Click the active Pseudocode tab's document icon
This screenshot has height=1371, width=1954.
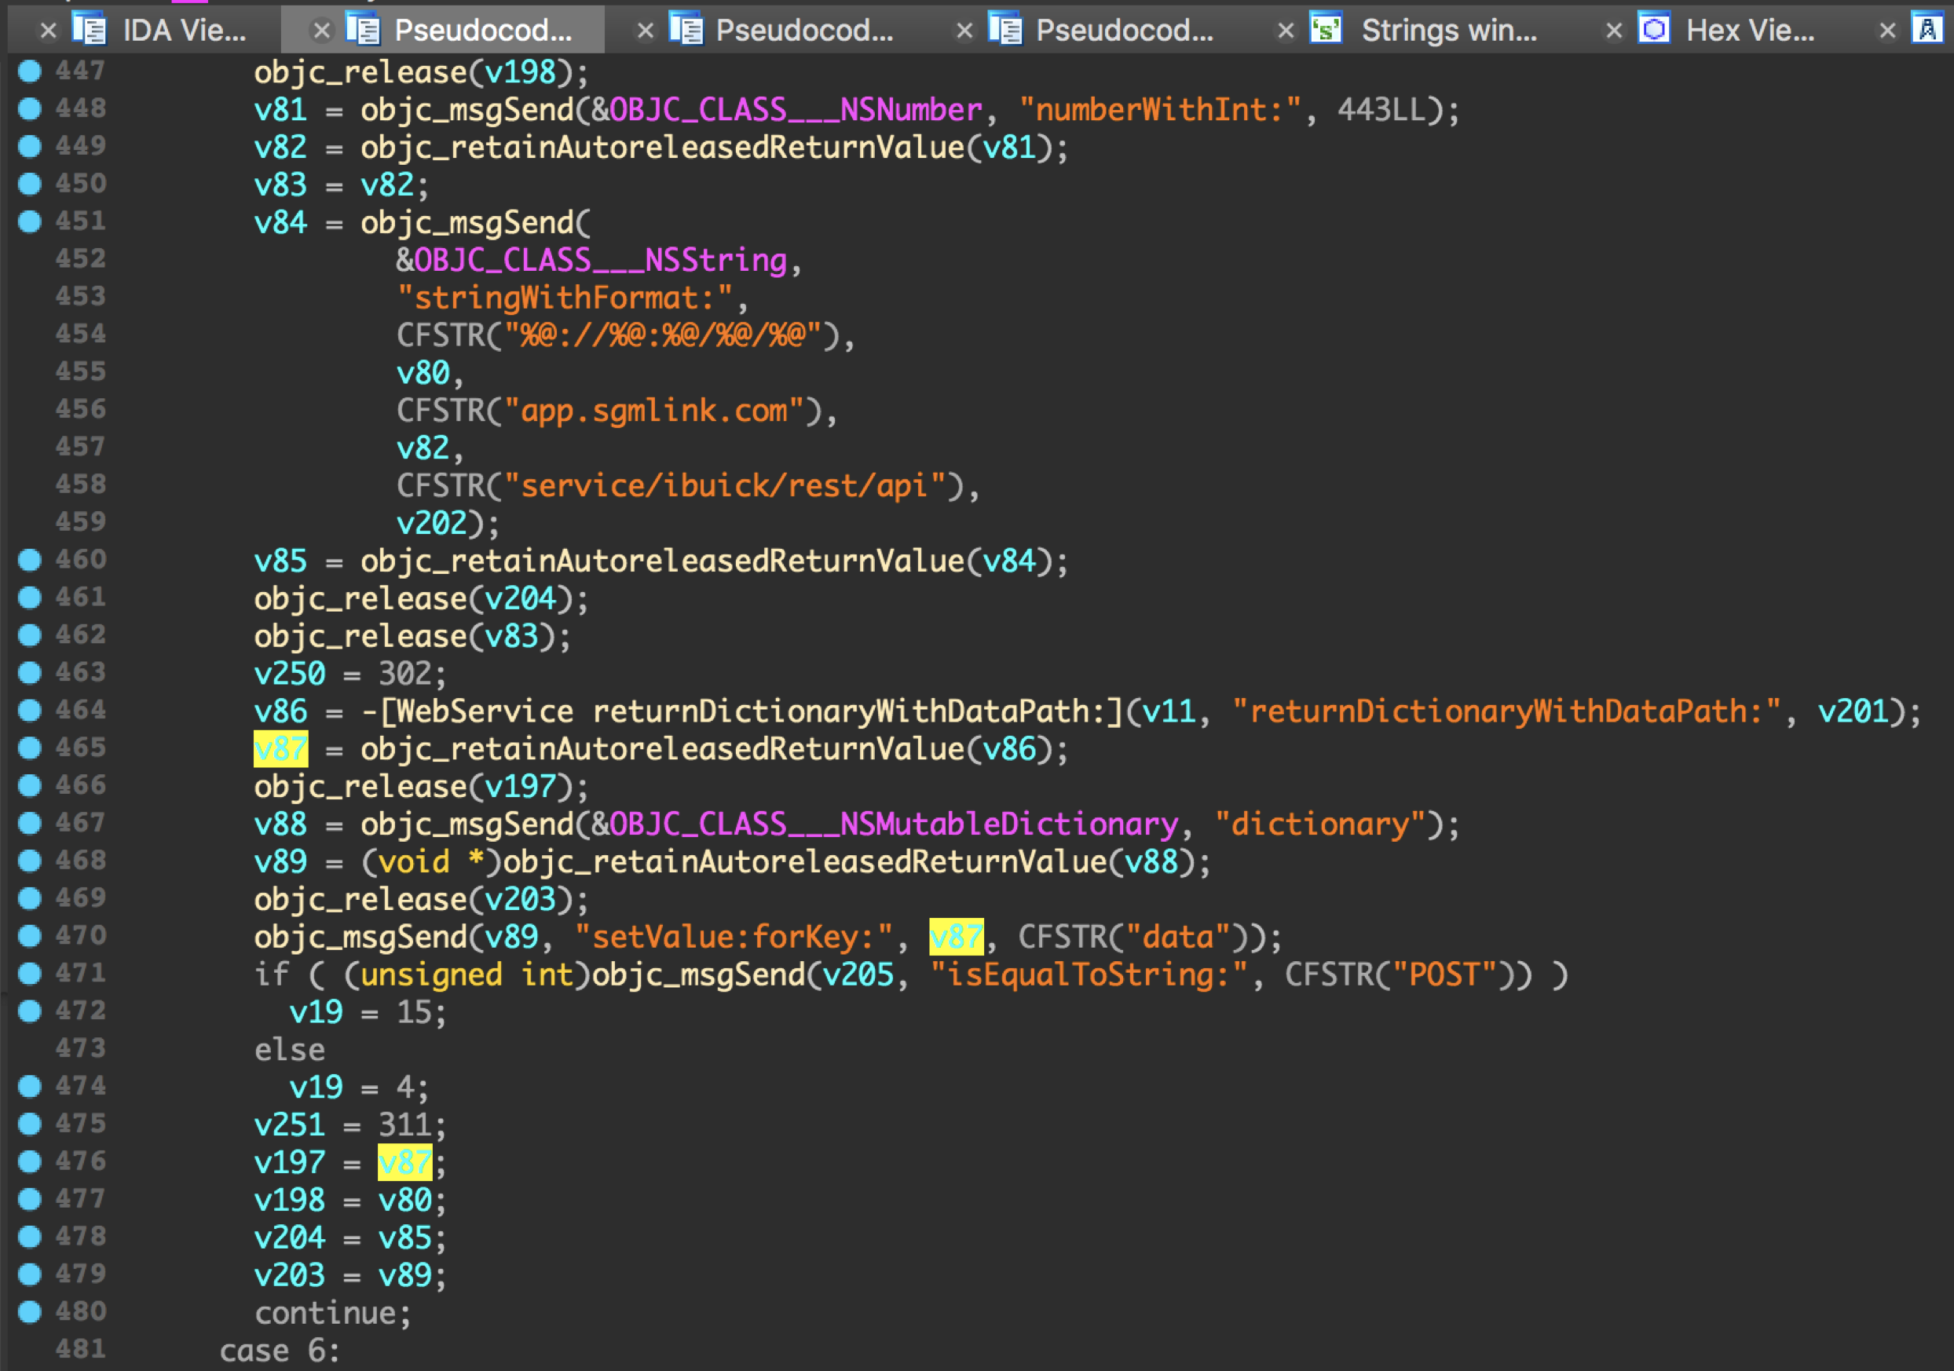click(364, 30)
